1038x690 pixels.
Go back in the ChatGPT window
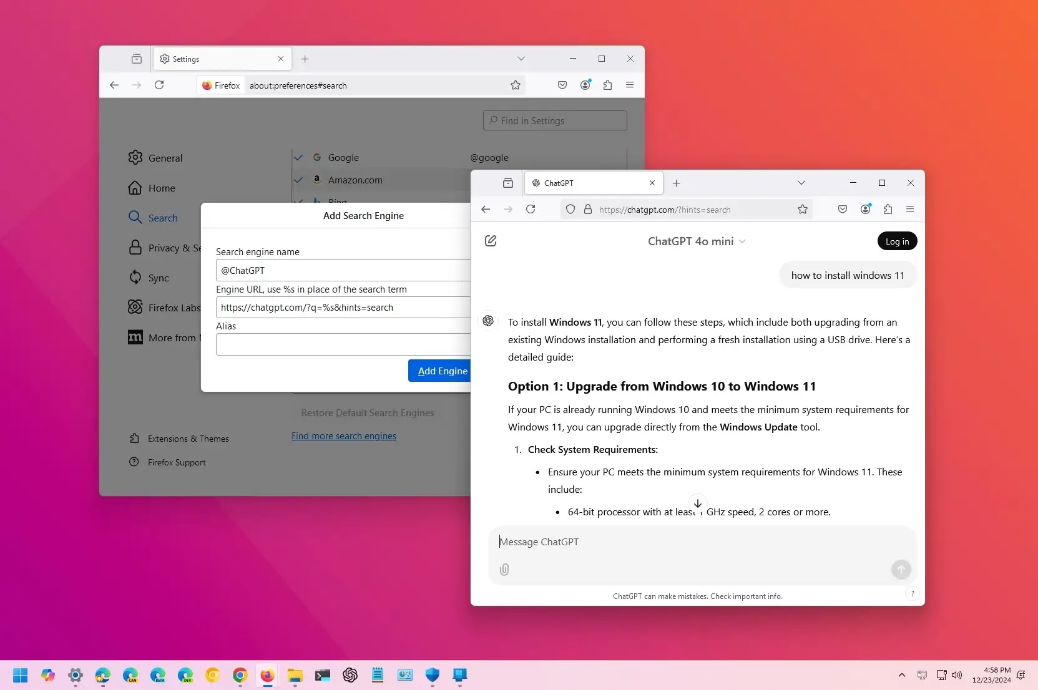[x=486, y=209]
